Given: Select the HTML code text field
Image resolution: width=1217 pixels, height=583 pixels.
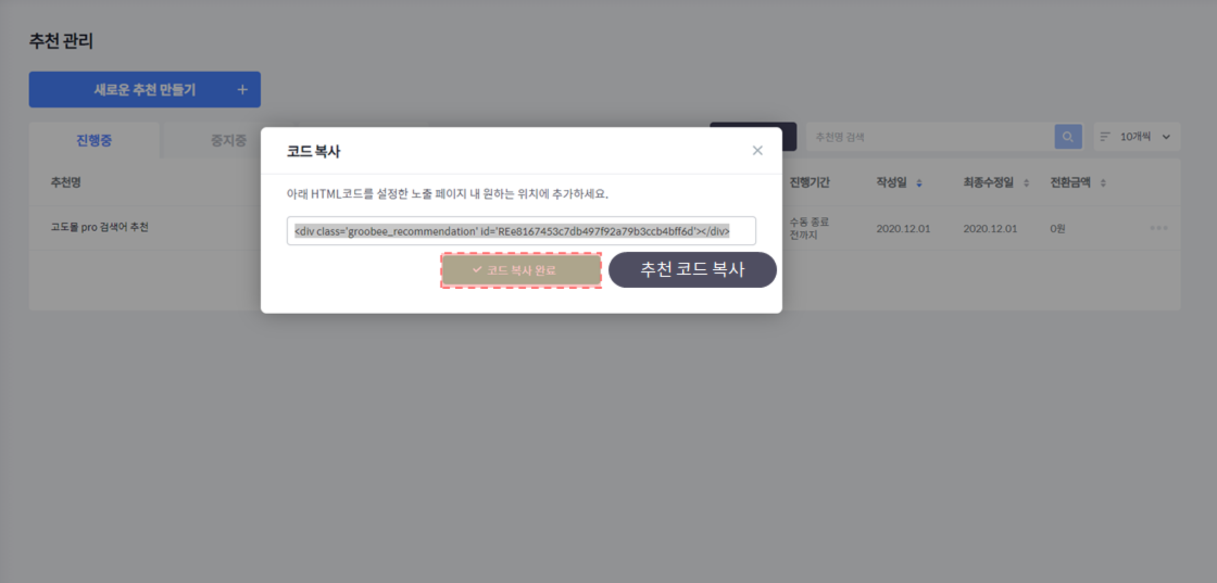Looking at the screenshot, I should click(x=521, y=231).
